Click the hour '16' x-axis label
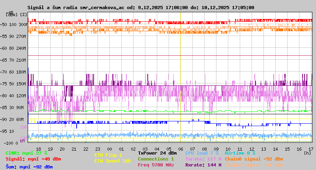This screenshot has height=170, width=316. point(299,149)
